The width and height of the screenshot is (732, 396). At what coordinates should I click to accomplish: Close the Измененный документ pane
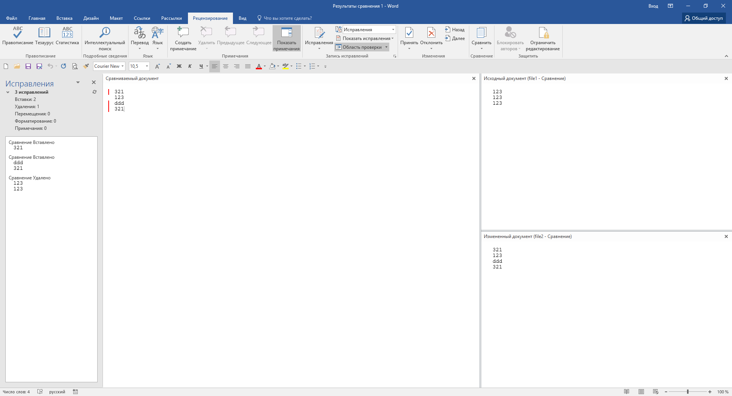point(726,236)
